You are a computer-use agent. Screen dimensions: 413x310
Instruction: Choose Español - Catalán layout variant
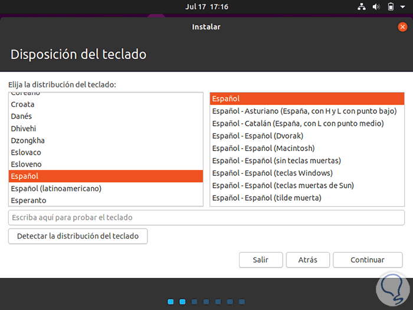(307, 123)
